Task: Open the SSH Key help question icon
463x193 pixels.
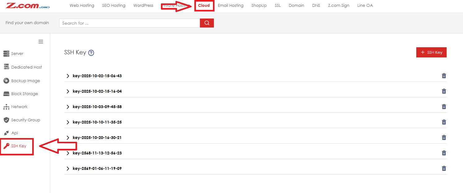Action: pyautogui.click(x=91, y=53)
